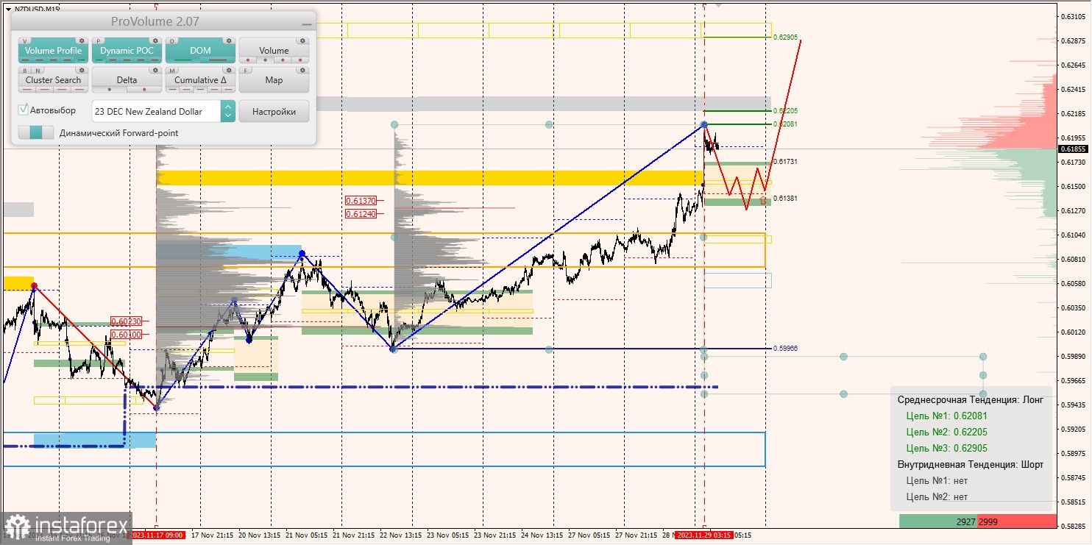Switch the Динамический Forward-point toggle
Viewport: 1092px width, 545px height.
(x=36, y=133)
